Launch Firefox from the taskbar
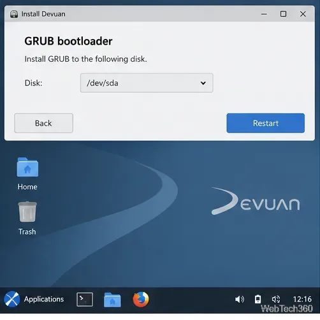 coord(141,300)
